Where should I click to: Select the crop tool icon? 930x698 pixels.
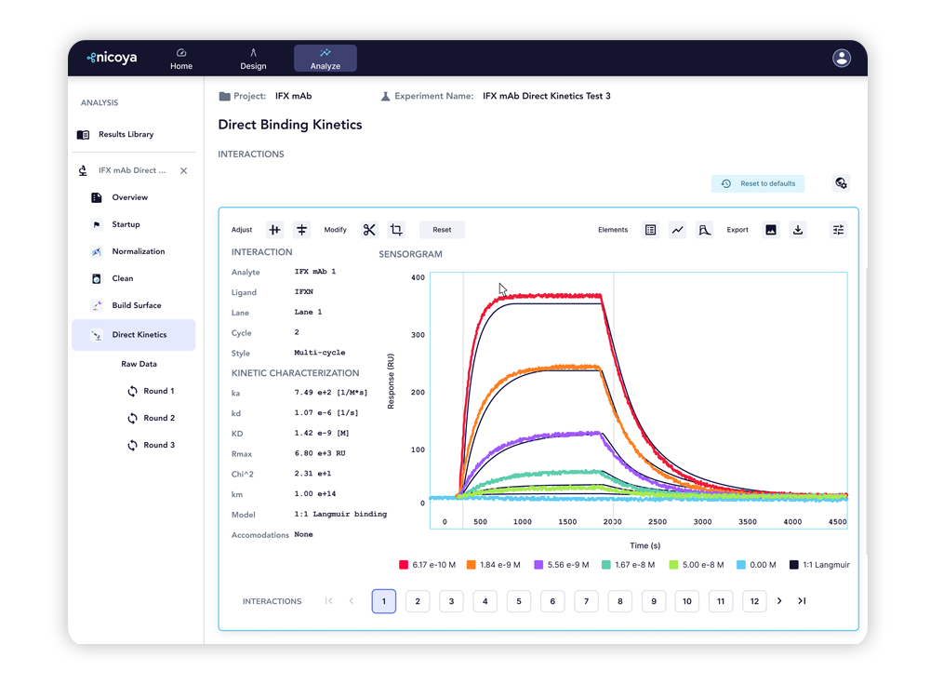point(396,230)
